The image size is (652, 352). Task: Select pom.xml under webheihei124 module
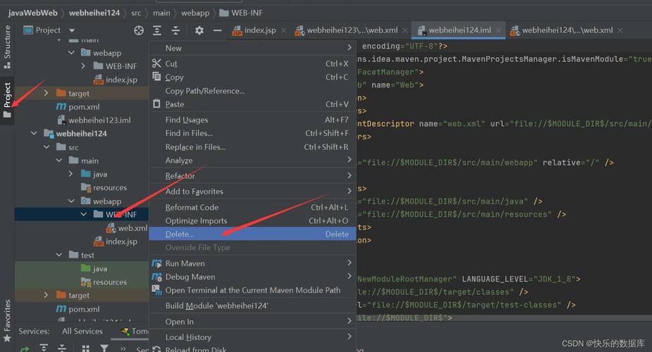coord(84,308)
